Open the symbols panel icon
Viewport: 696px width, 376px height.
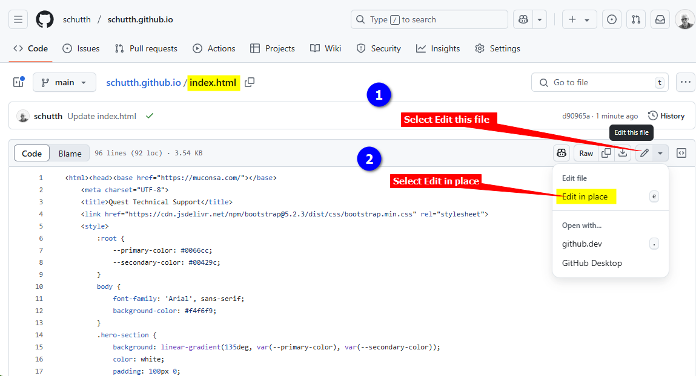coord(681,153)
